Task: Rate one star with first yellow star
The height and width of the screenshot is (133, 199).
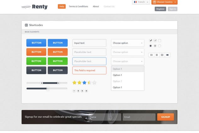Action: pyautogui.click(x=74, y=82)
